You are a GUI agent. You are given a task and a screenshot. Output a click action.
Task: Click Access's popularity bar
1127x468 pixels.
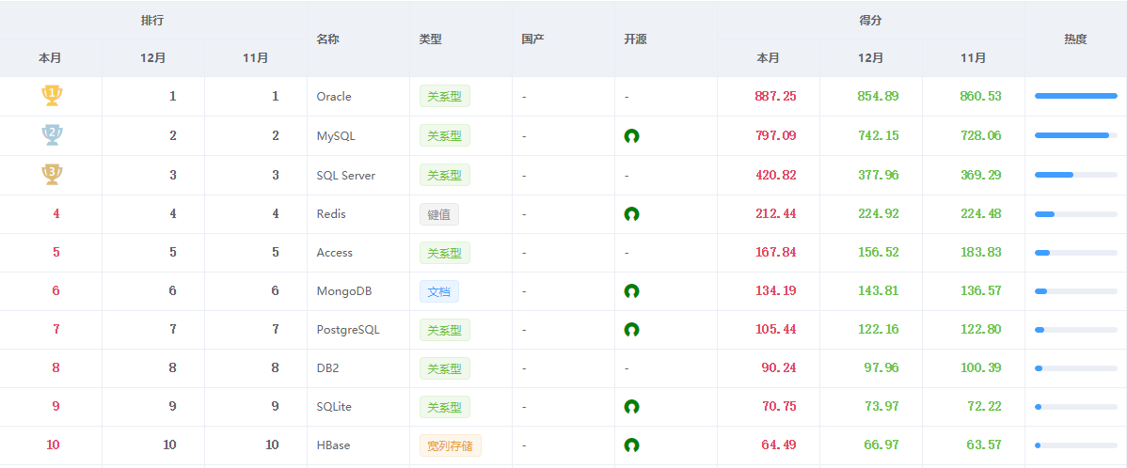tap(1076, 253)
